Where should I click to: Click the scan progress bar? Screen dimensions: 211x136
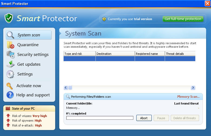coord(100,118)
